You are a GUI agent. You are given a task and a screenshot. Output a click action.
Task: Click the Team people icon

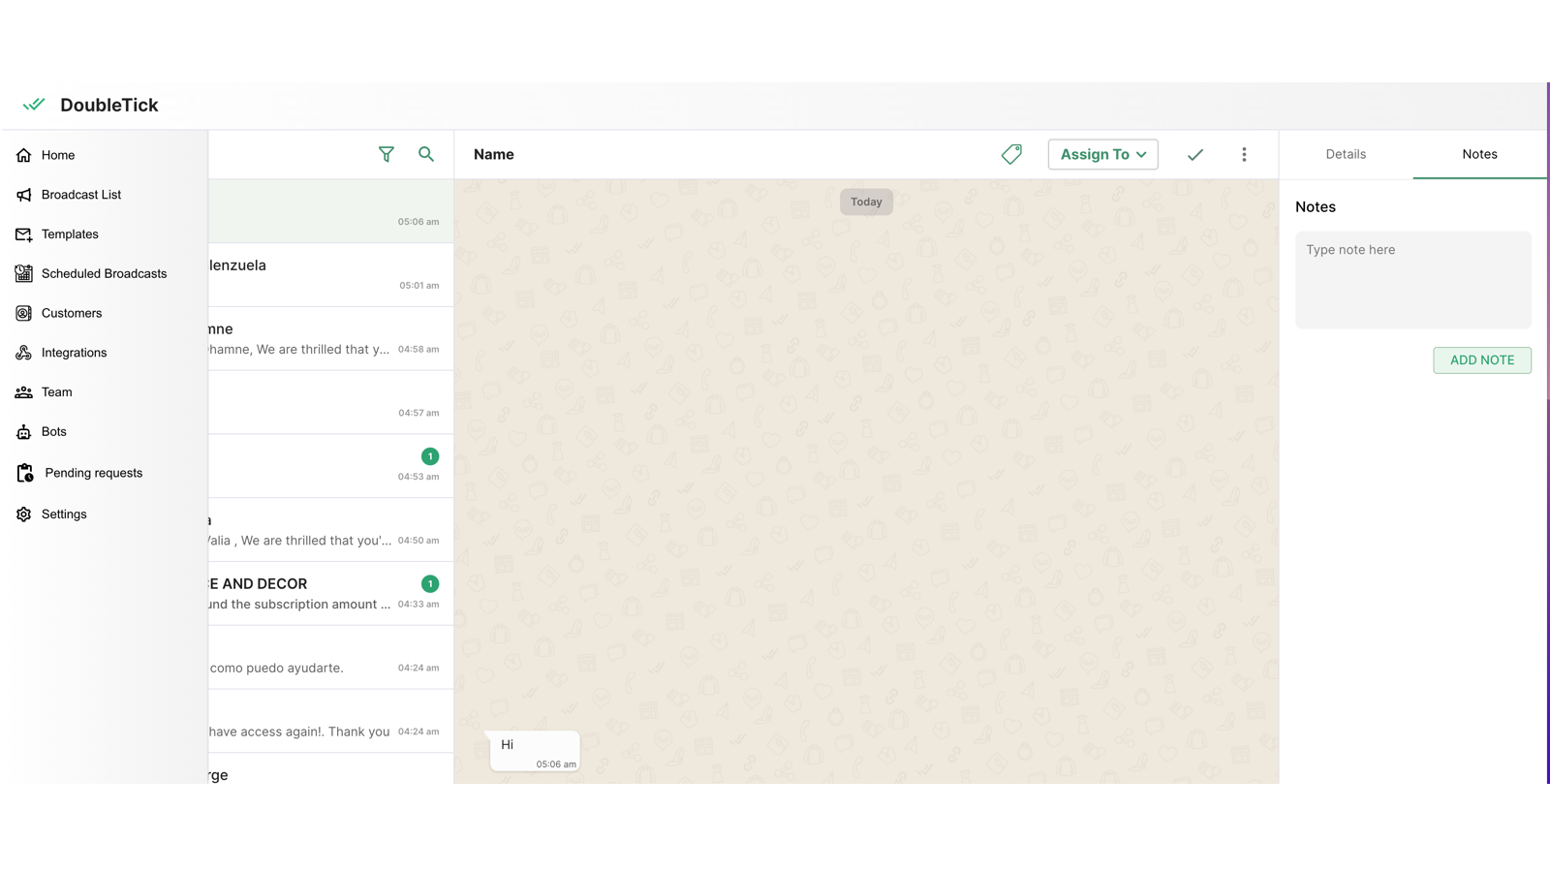coord(24,392)
